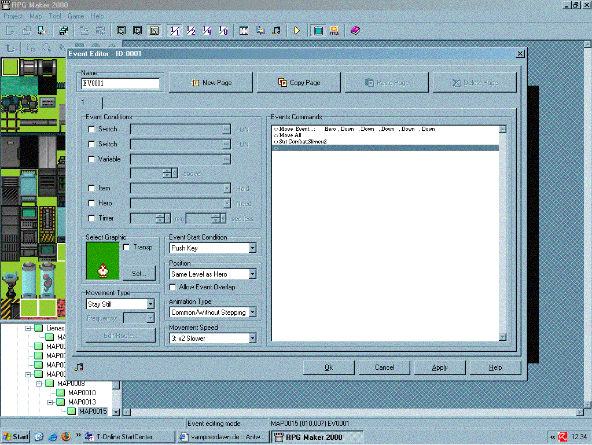Click the event graphic chicken preview

point(102,261)
